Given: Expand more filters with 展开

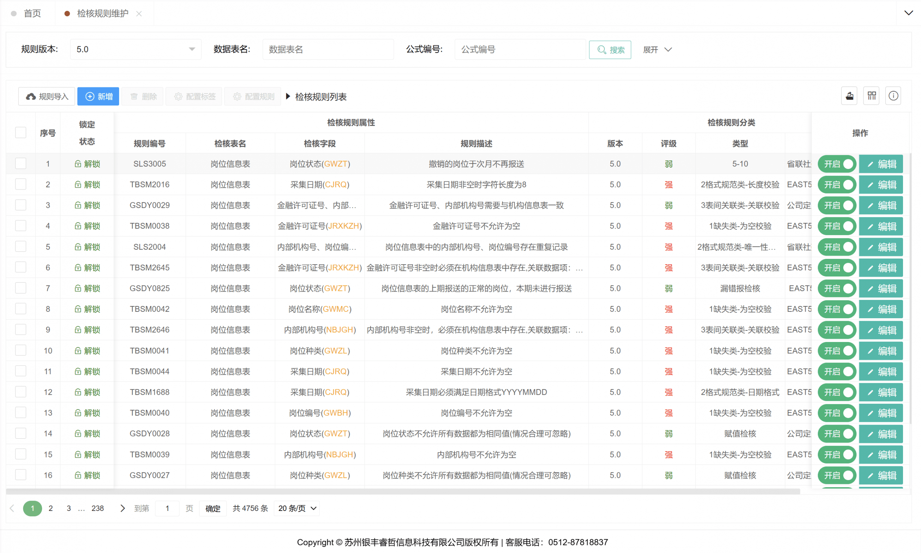Looking at the screenshot, I should (x=657, y=50).
